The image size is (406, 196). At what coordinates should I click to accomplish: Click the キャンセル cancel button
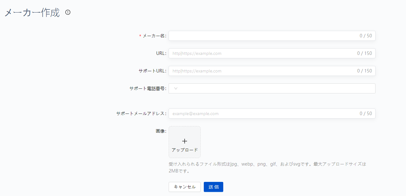coord(184,187)
